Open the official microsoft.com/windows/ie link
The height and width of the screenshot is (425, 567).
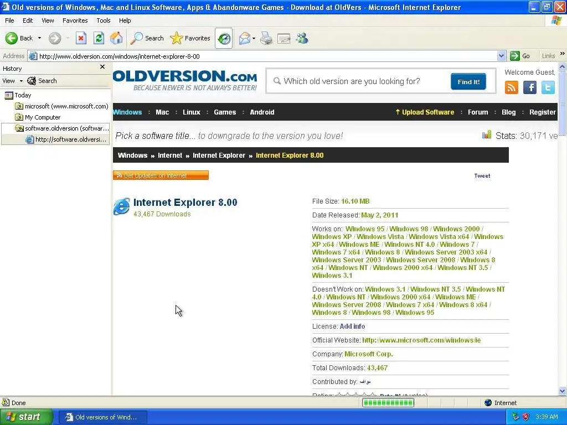coord(421,340)
